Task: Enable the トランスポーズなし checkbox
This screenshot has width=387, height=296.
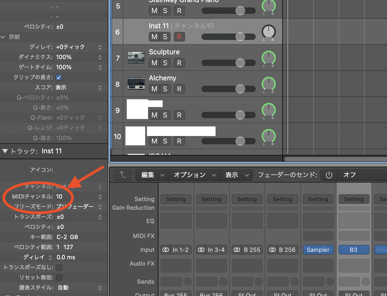Action: click(x=59, y=268)
